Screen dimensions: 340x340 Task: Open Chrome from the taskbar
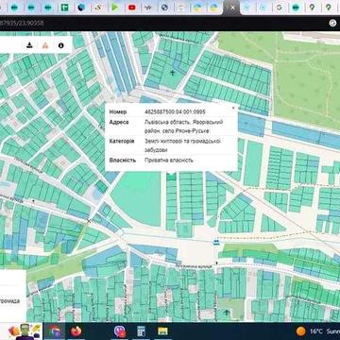(x=54, y=331)
